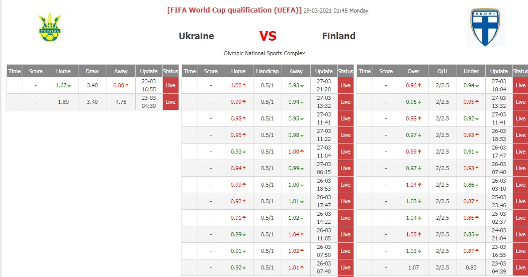The image size is (528, 277).
Task: Click the Olympic National Sports Complex venue text
Action: coord(264,53)
